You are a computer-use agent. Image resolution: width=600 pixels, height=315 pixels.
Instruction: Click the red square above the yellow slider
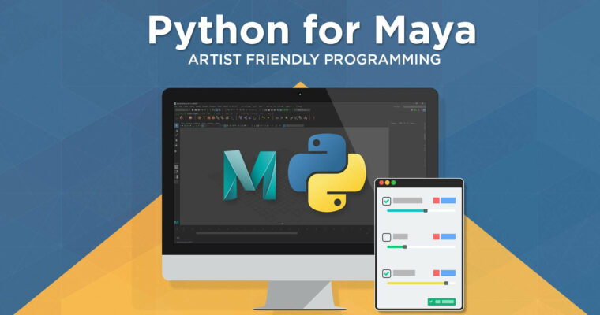click(437, 273)
